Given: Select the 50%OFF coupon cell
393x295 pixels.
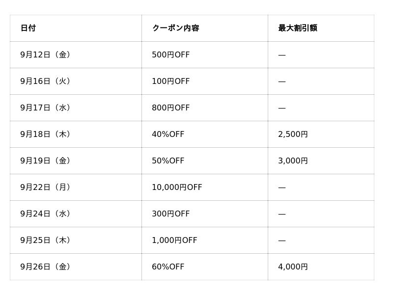Looking at the screenshot, I should [168, 161].
